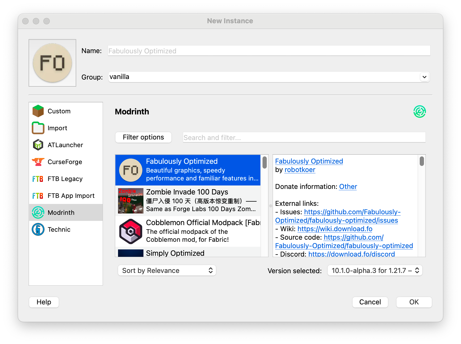Open the GitHub issues link

click(338, 216)
